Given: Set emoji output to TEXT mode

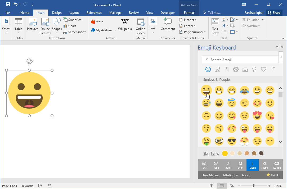Looking at the screenshot, I should [x=204, y=165].
